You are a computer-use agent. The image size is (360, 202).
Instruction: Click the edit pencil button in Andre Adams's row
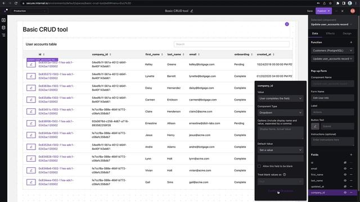[x=31, y=147]
